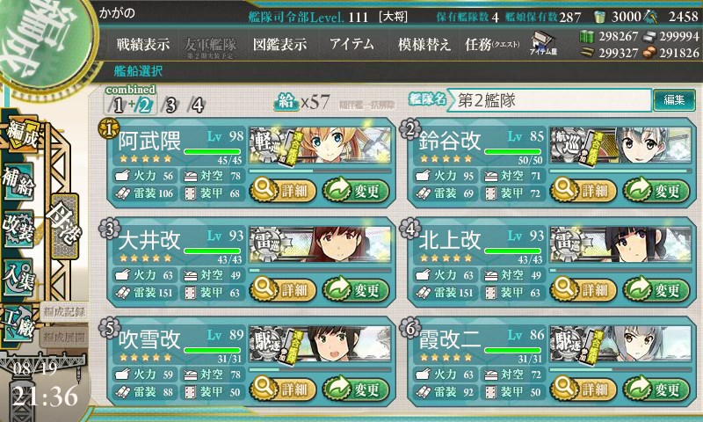Click the 編成記録 formation record button
This screenshot has height=422, width=703.
[x=64, y=312]
